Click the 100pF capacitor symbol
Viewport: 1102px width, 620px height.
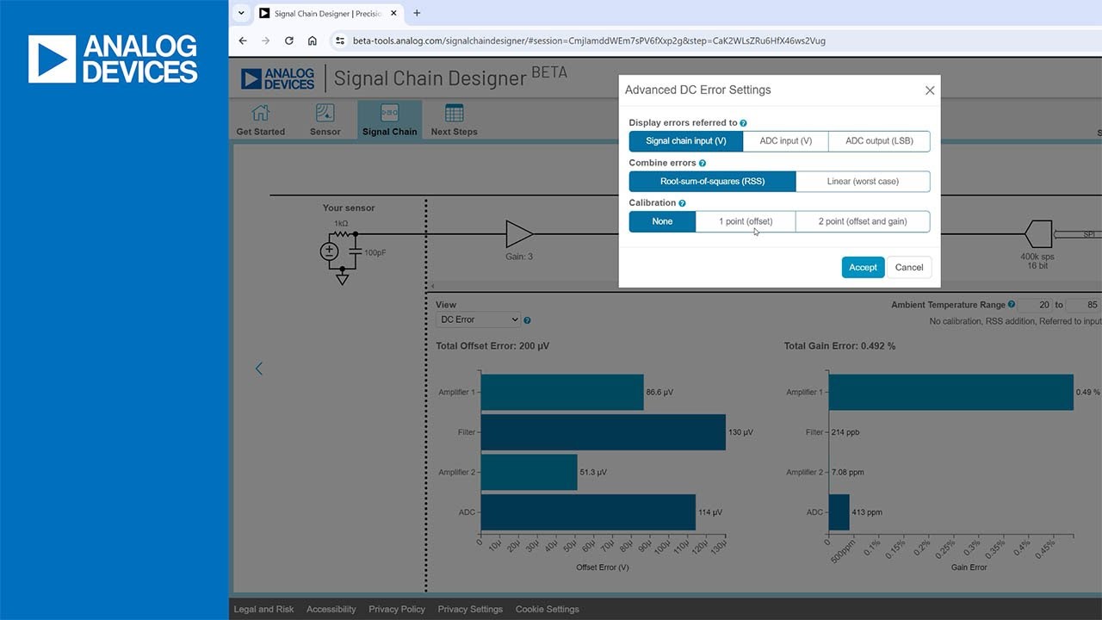(x=355, y=251)
